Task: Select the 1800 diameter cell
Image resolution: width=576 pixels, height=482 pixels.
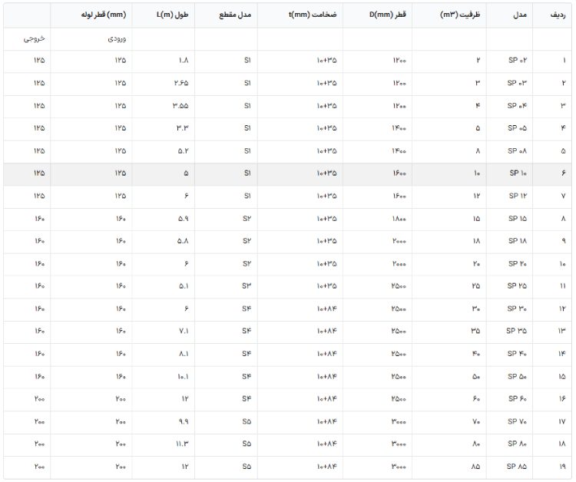Action: click(377, 219)
